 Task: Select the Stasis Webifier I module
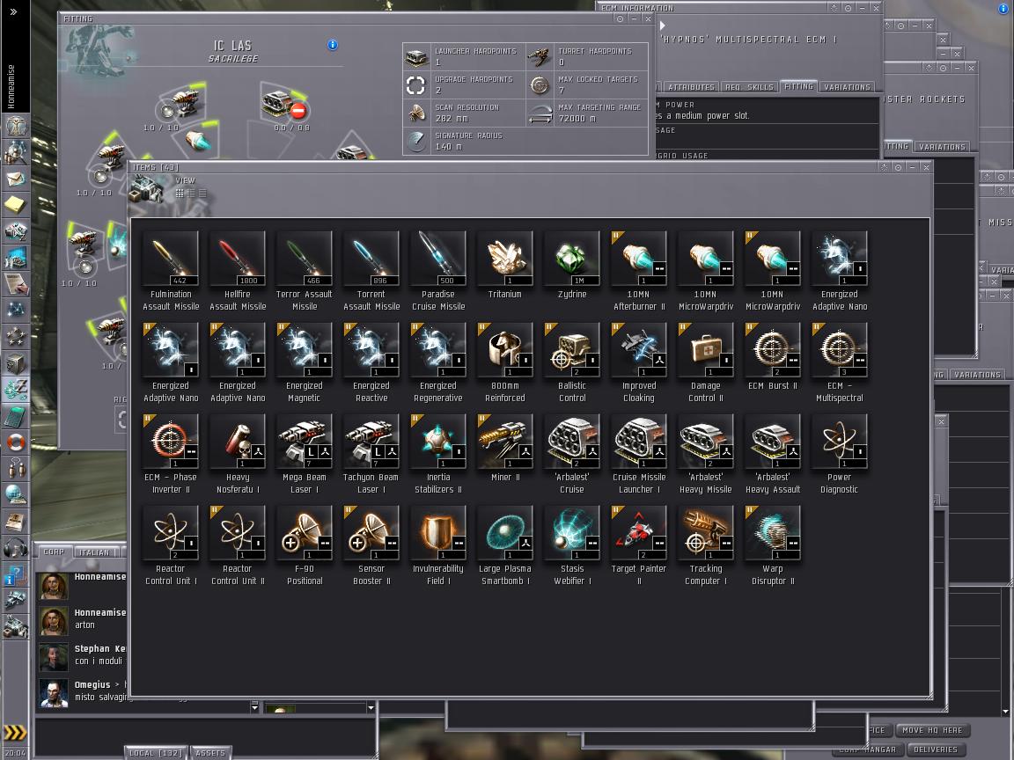coord(571,547)
